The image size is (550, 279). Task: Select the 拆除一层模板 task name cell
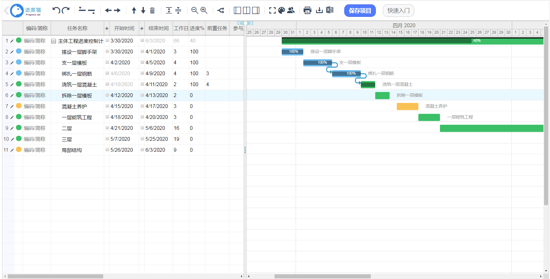click(77, 95)
